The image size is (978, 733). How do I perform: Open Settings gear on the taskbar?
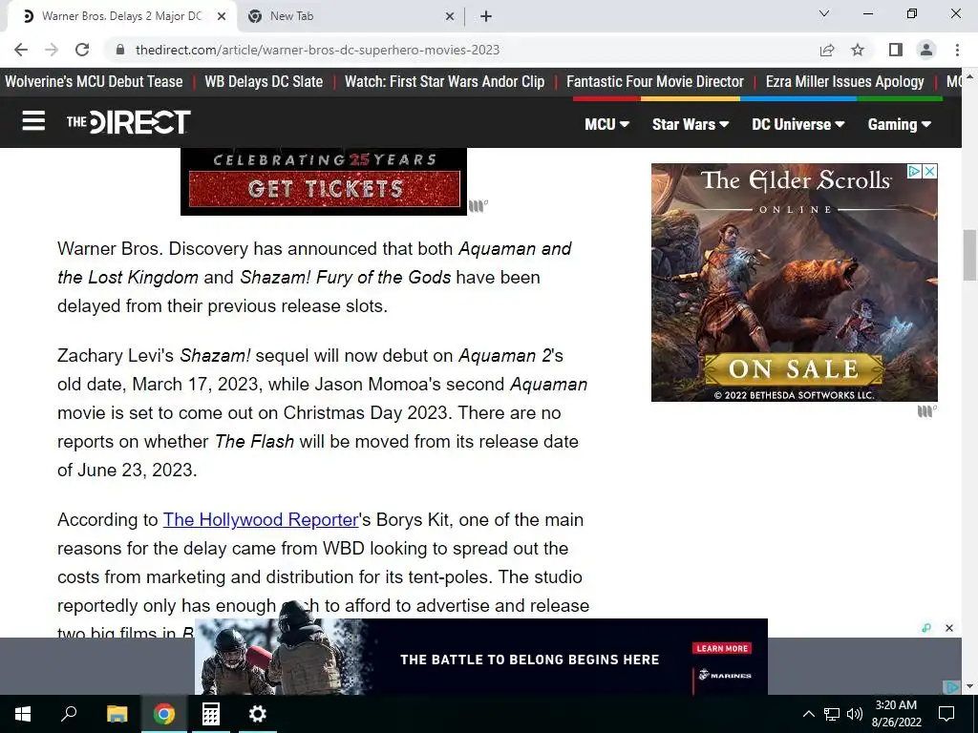pos(257,714)
